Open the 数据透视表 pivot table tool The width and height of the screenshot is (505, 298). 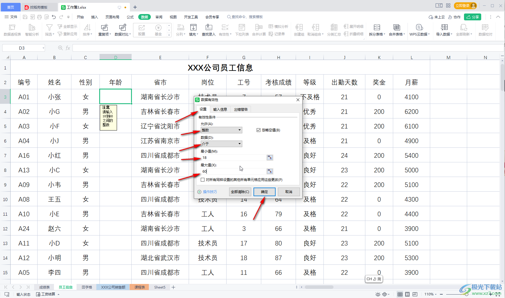(x=12, y=30)
